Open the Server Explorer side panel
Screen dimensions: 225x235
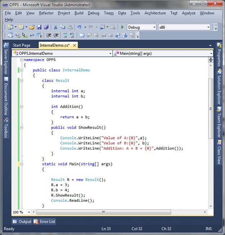(6, 59)
